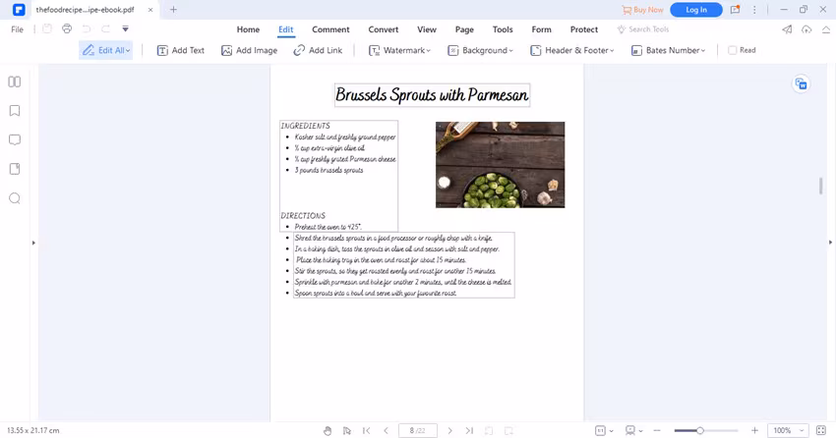Open the message notification icon in title bar

tap(736, 10)
